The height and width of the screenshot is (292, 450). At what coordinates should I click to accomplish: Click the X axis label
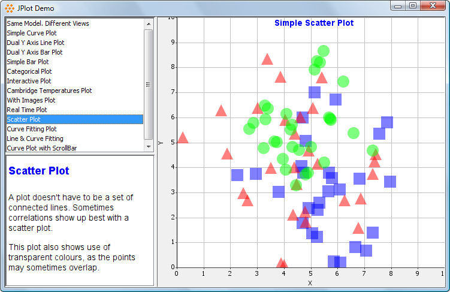(x=310, y=283)
